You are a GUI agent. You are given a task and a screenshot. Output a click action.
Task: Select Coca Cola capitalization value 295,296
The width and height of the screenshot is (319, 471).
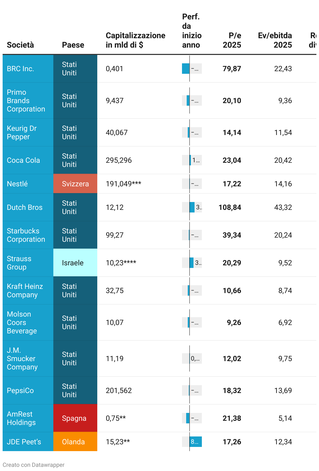pyautogui.click(x=119, y=160)
